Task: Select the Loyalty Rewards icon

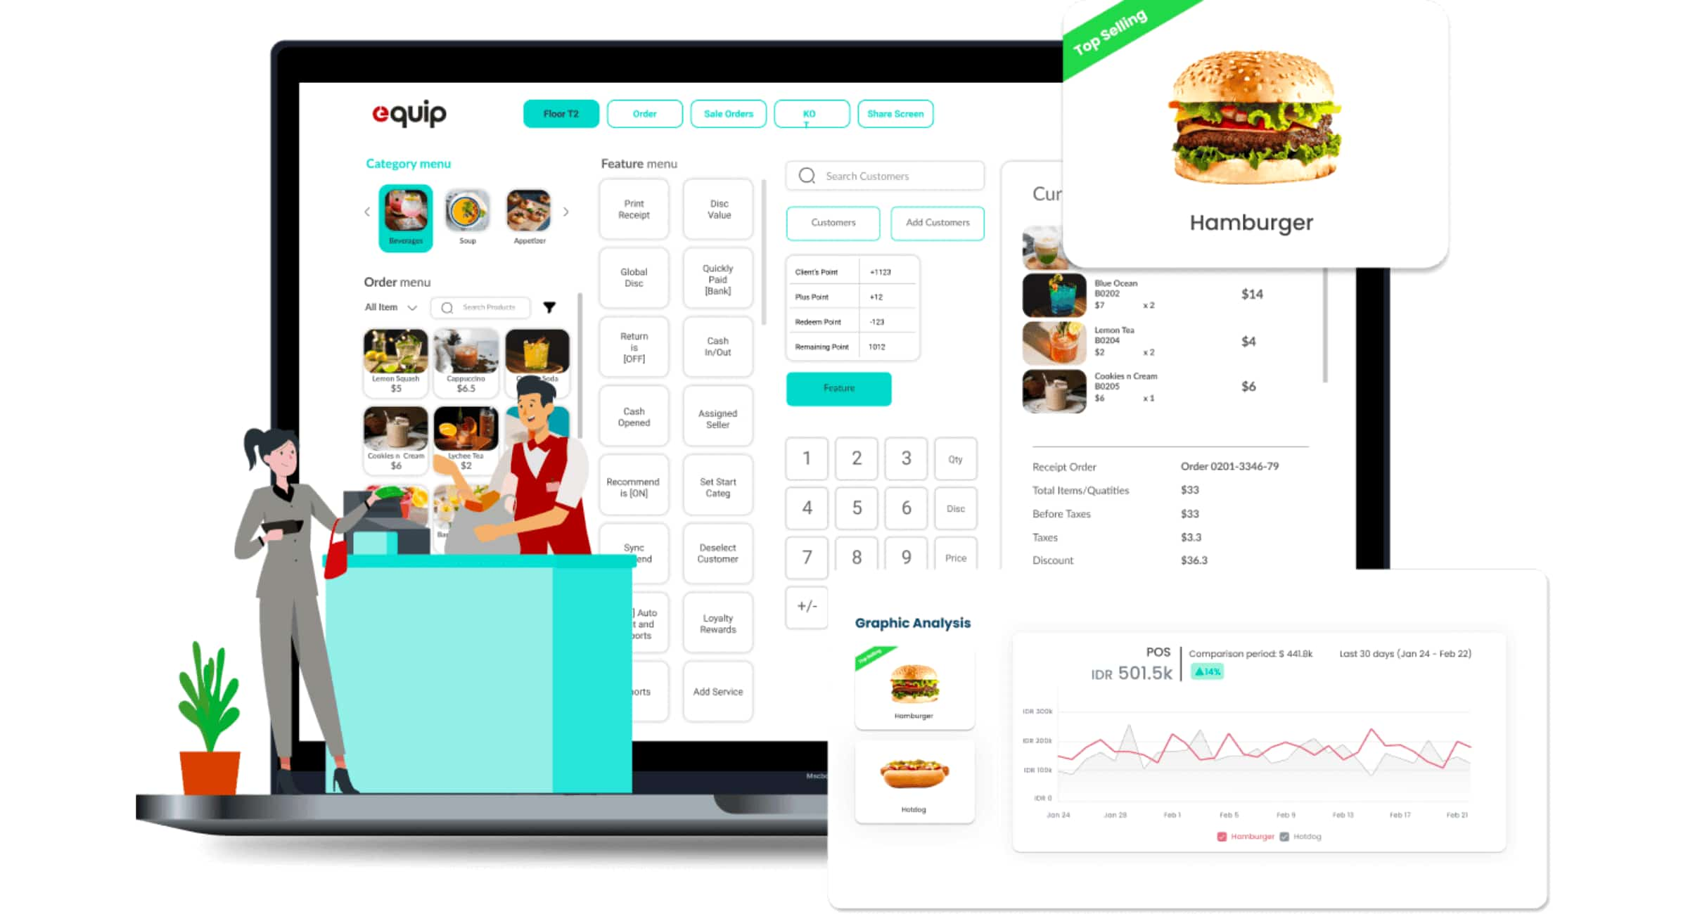Action: coord(715,627)
